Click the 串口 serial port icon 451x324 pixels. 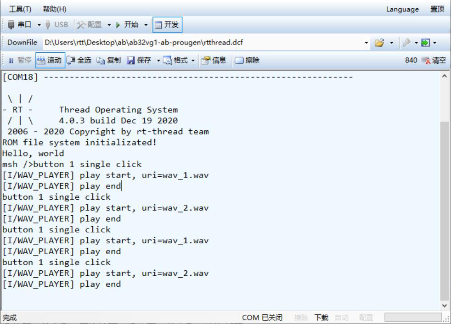point(11,25)
